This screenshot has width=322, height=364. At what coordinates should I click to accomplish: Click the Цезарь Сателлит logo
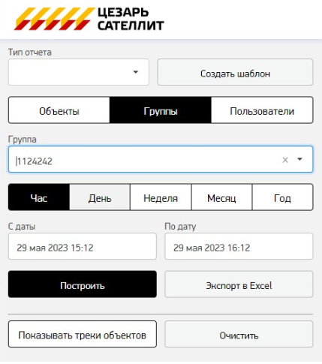tap(89, 19)
